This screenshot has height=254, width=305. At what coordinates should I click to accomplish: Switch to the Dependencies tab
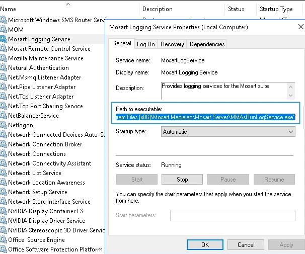point(207,44)
